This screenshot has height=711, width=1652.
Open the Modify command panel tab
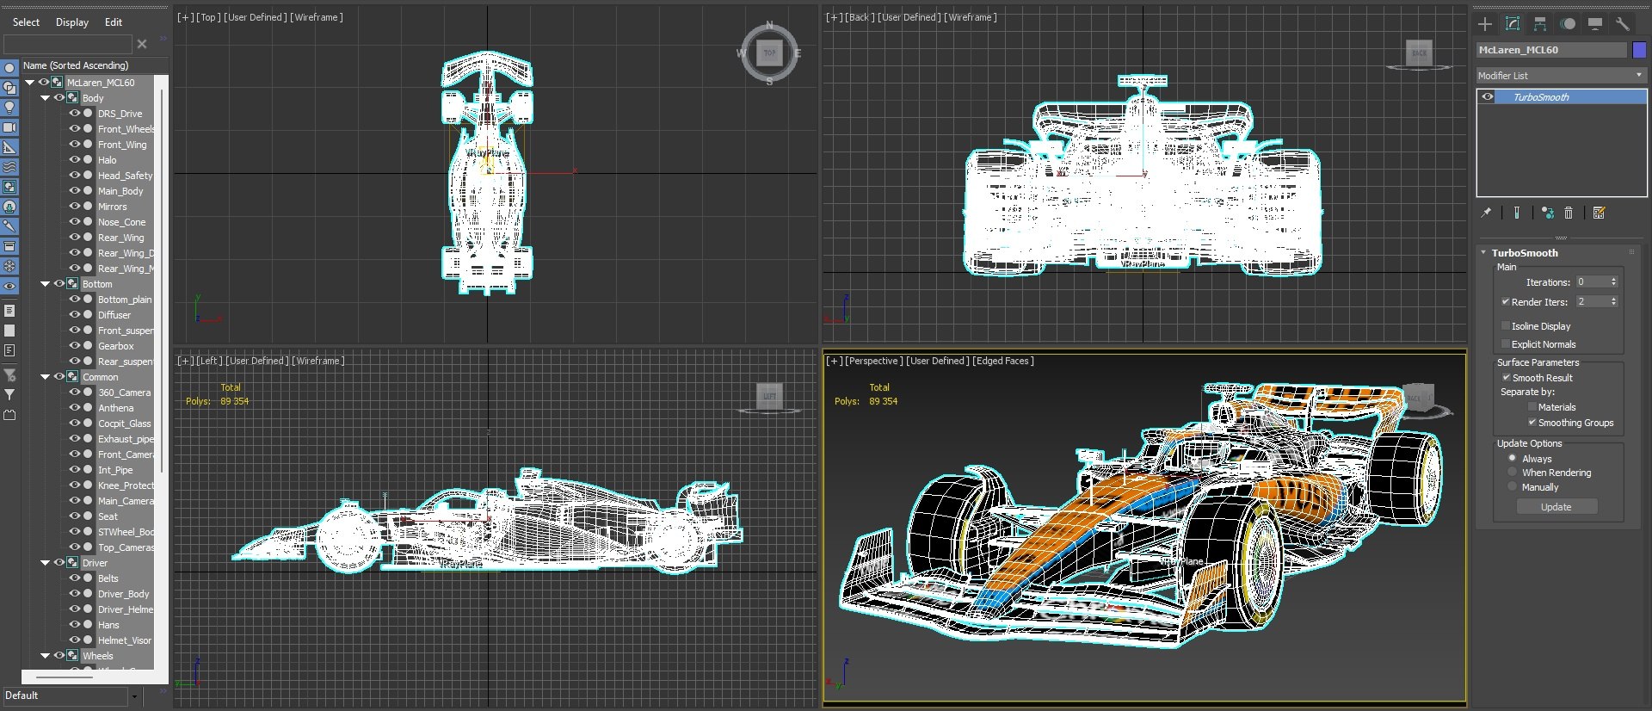1513,24
